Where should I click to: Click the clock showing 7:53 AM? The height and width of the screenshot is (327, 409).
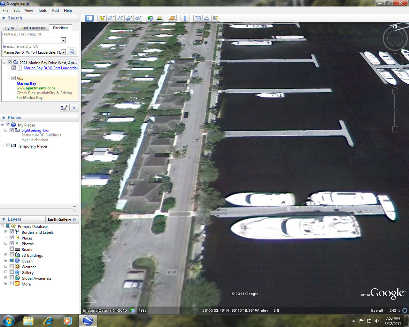coord(392,318)
